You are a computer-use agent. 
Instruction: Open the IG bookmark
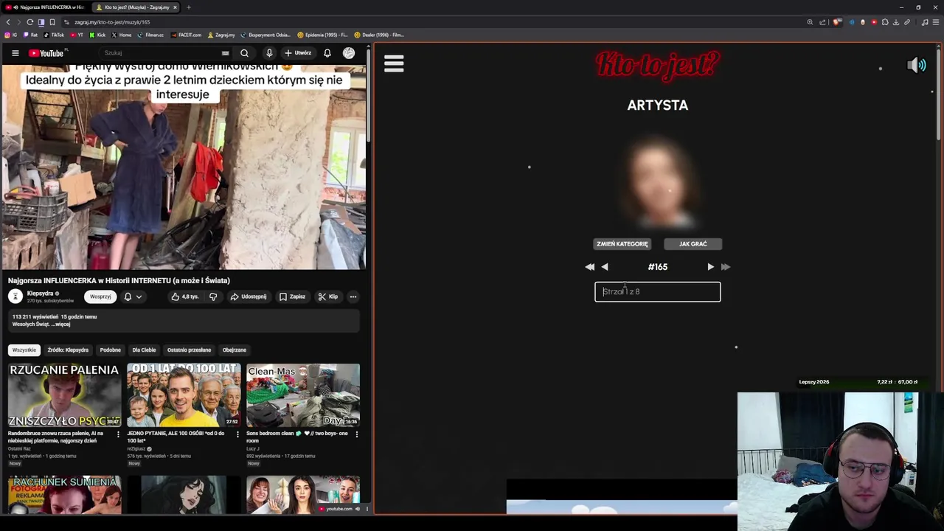[x=10, y=35]
